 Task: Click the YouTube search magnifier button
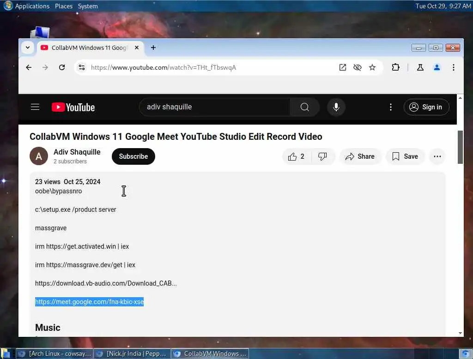coord(304,107)
